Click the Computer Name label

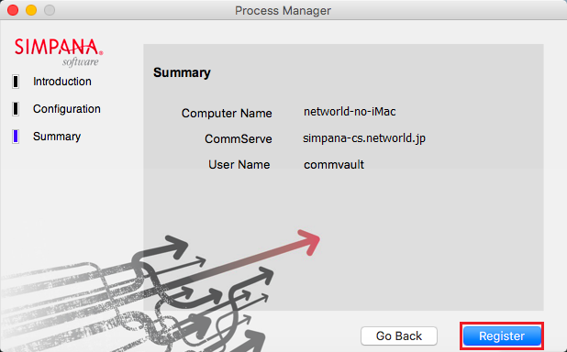click(x=227, y=114)
